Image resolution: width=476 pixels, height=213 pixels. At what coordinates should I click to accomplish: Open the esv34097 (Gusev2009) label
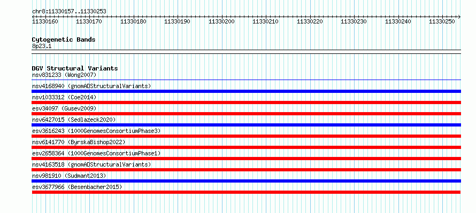[64, 108]
